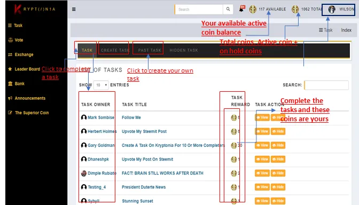Open the Wilson profile avatar
Image resolution: width=359 pixels, height=205 pixels.
point(332,10)
